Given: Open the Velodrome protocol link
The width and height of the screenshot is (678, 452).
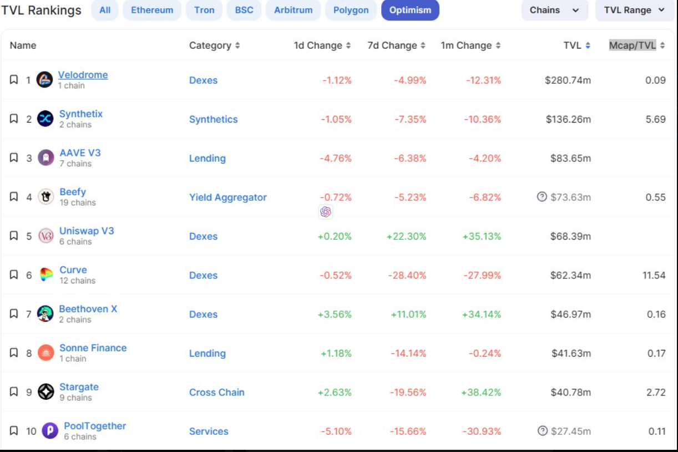Looking at the screenshot, I should [x=83, y=75].
